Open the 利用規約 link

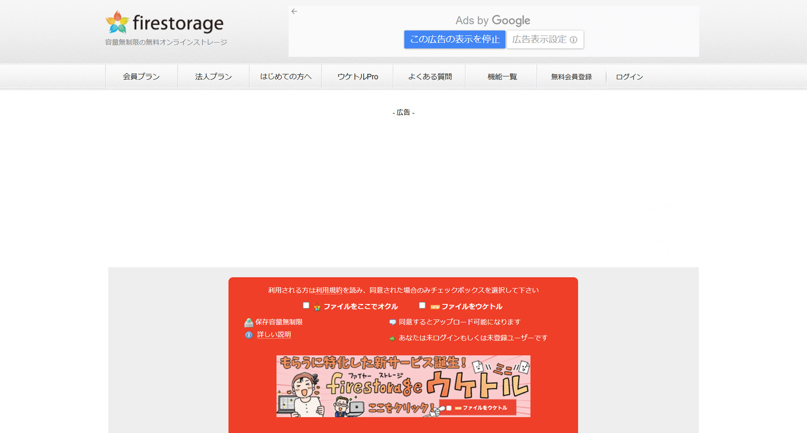point(329,290)
